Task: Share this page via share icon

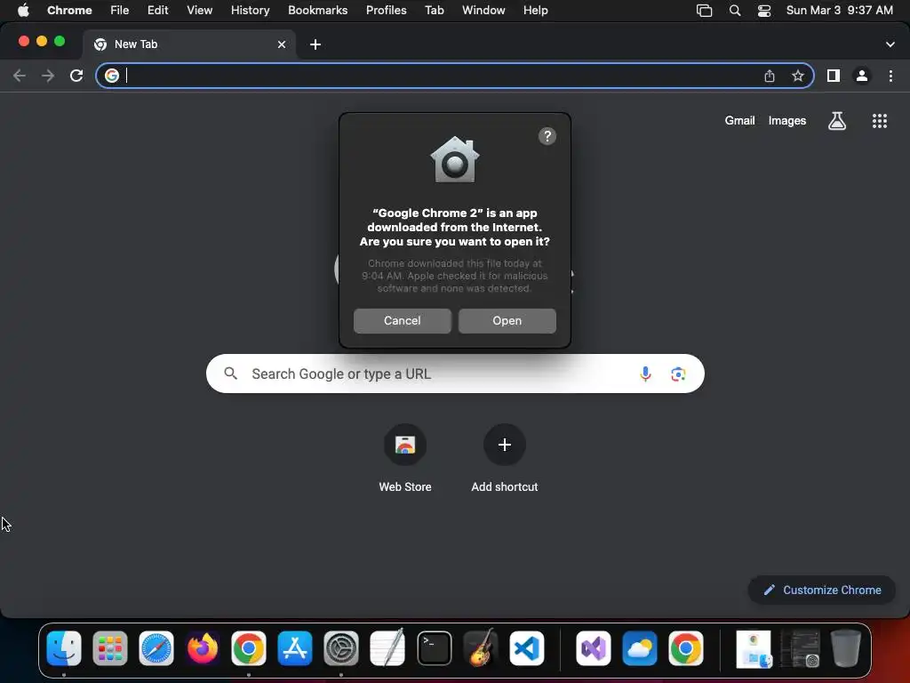Action: [x=769, y=76]
